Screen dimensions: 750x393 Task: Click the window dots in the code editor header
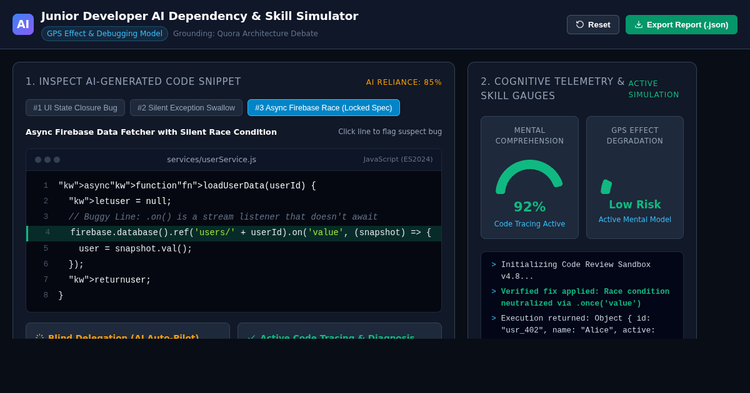point(47,160)
